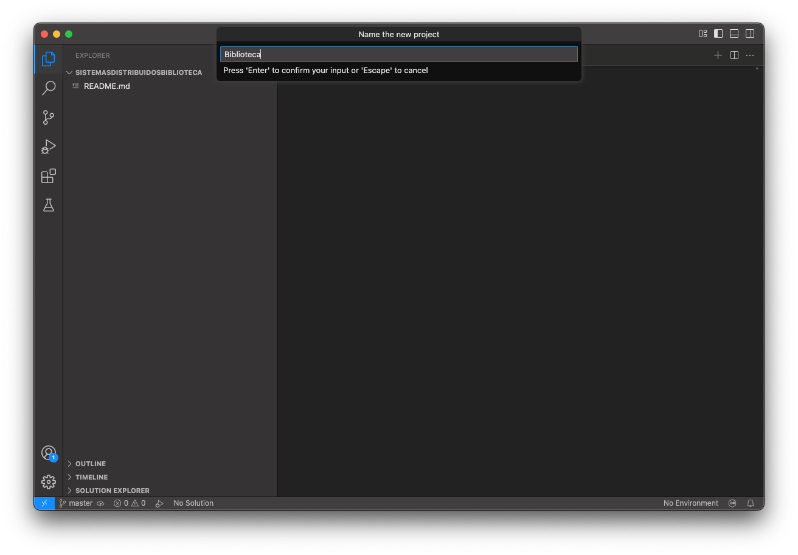Open the editor More Actions ellipsis menu
The image size is (798, 555).
[x=750, y=55]
